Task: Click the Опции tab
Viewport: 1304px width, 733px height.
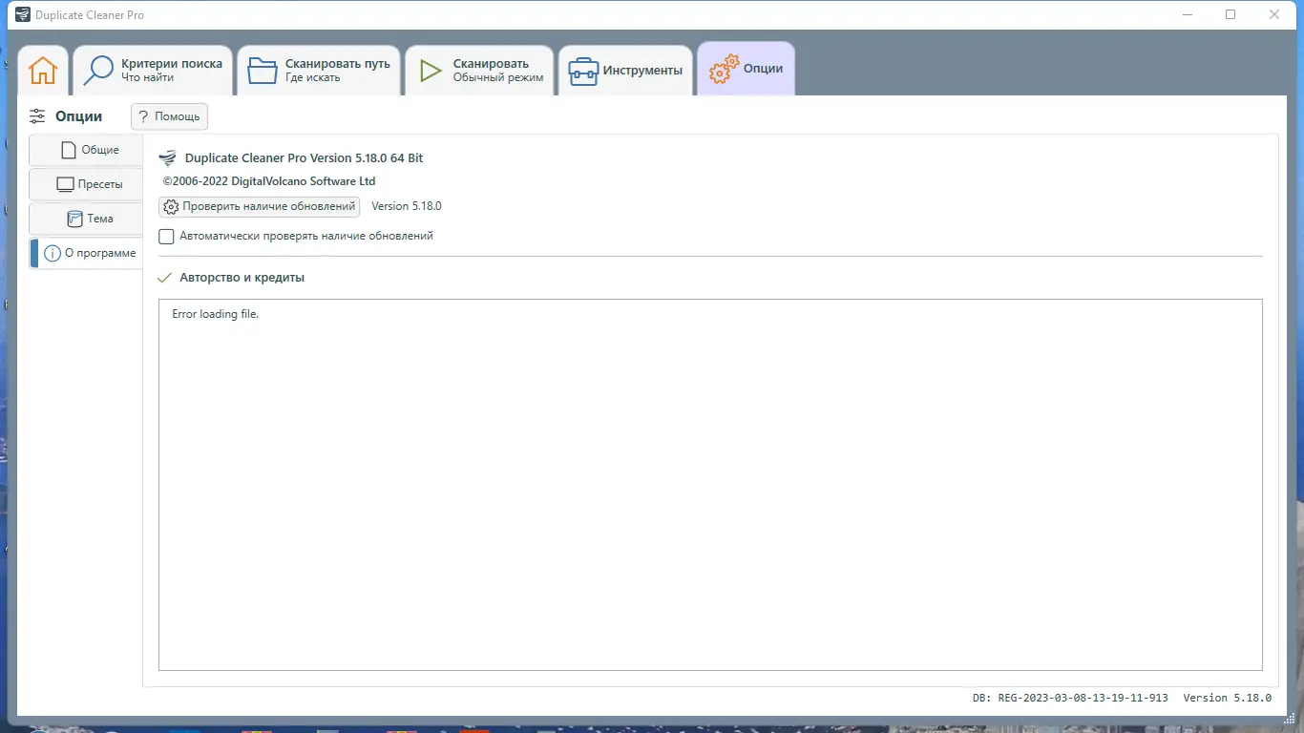Action: [746, 69]
